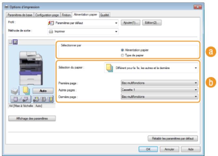Open the Méthode de sortie dropdown
Screen dimensions: 218x156
click(83, 32)
